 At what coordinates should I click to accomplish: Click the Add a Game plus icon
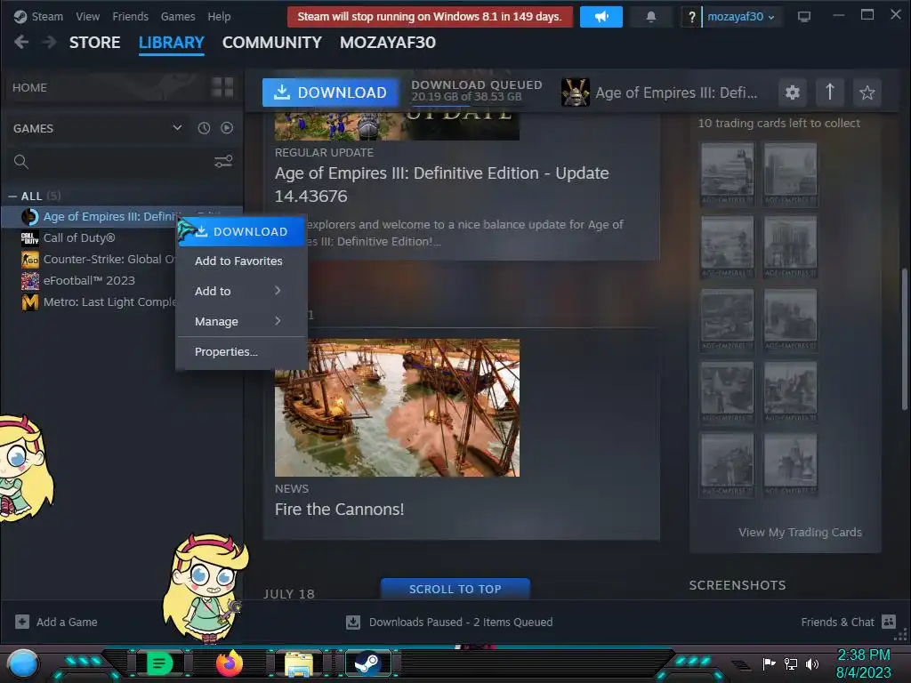(x=22, y=622)
